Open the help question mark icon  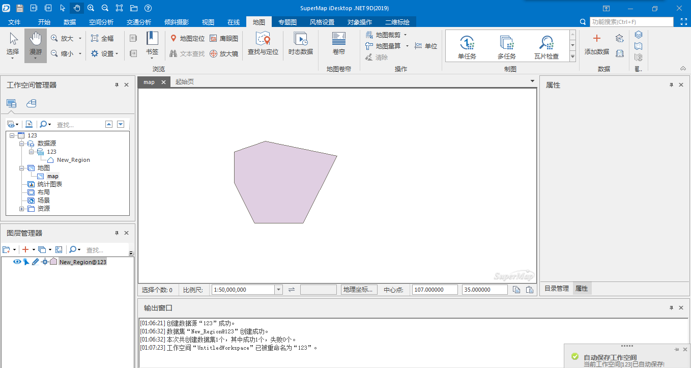(x=148, y=8)
